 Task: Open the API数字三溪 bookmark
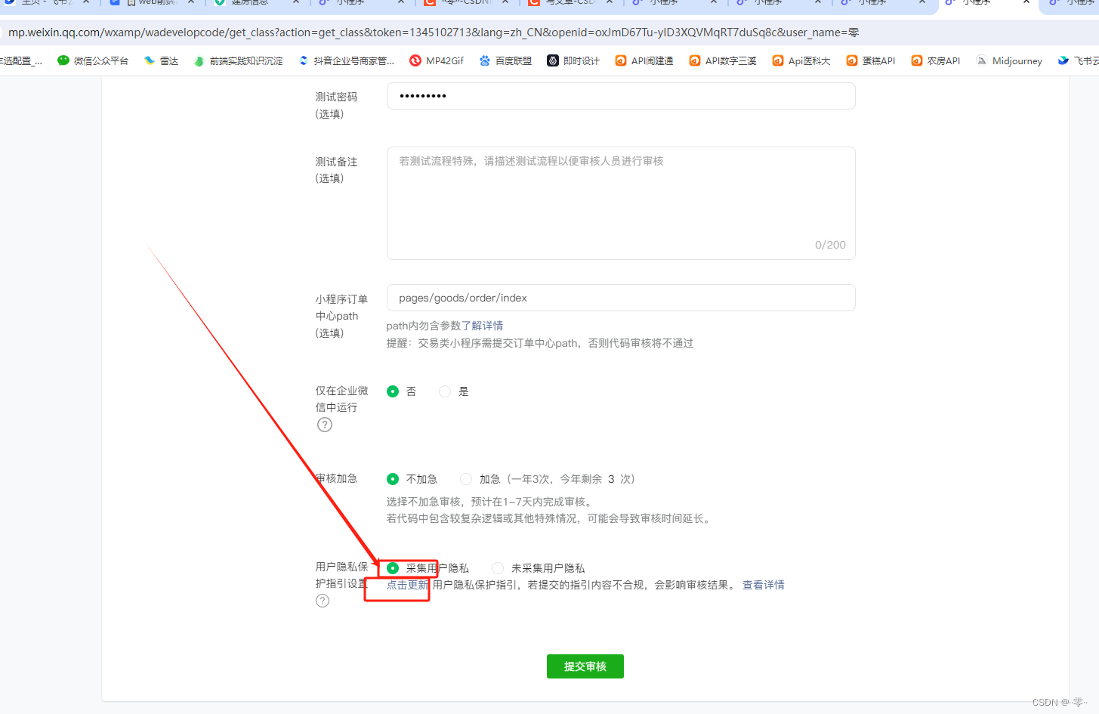722,60
